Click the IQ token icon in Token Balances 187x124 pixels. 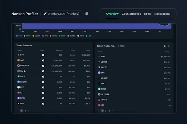click(x=18, y=92)
